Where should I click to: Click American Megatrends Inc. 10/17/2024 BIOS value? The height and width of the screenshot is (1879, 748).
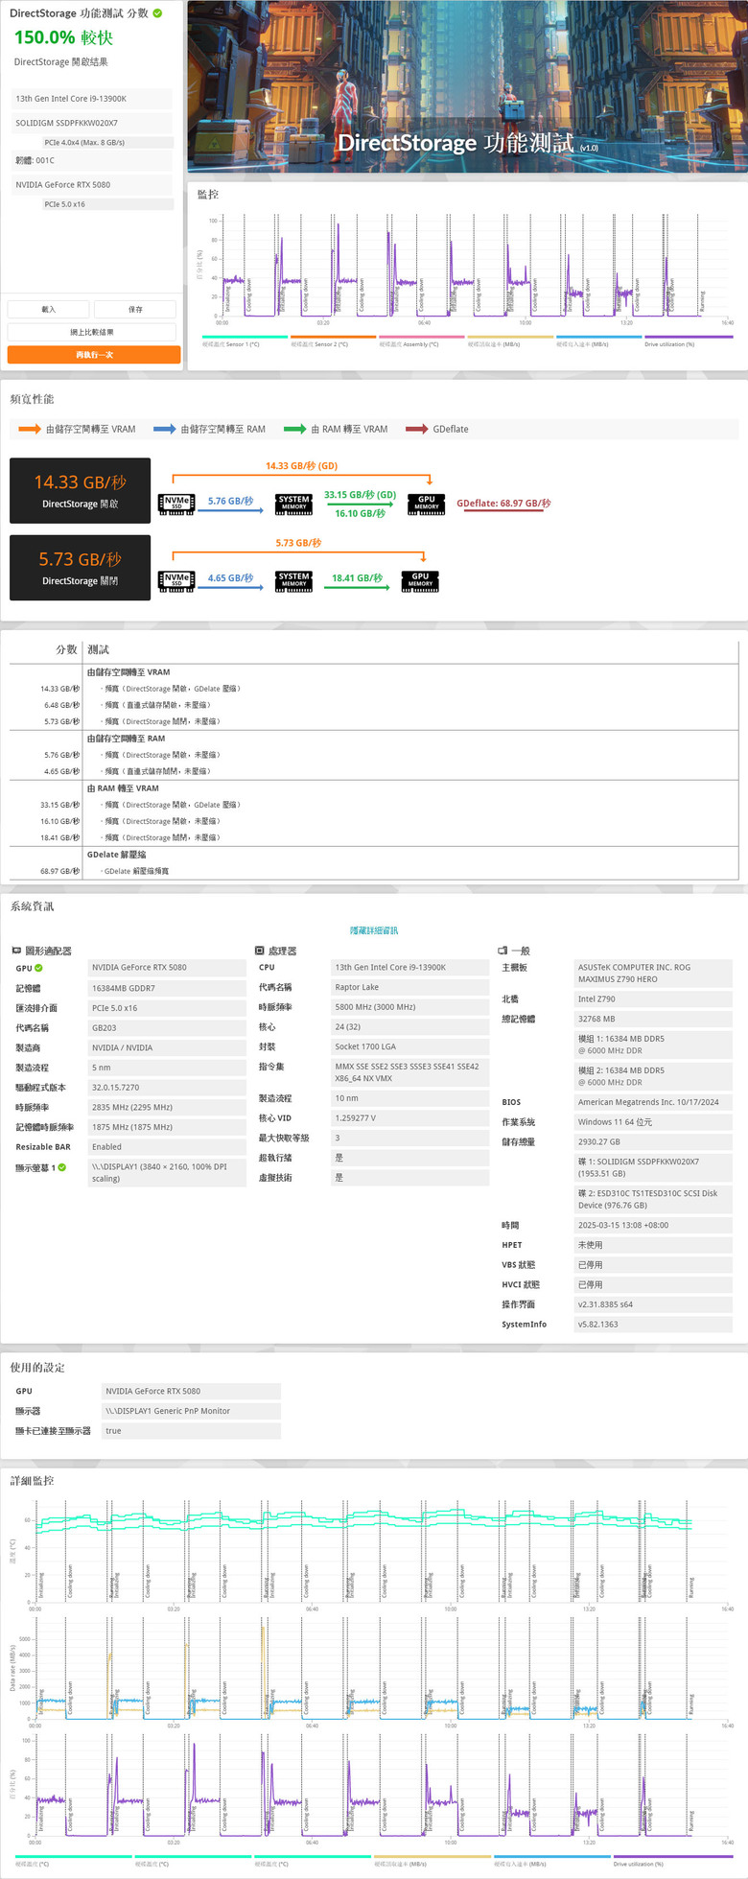click(x=653, y=1102)
